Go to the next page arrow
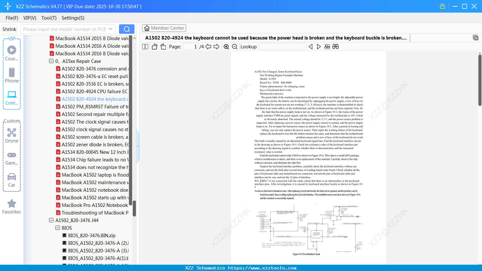482x271 pixels. click(216, 46)
